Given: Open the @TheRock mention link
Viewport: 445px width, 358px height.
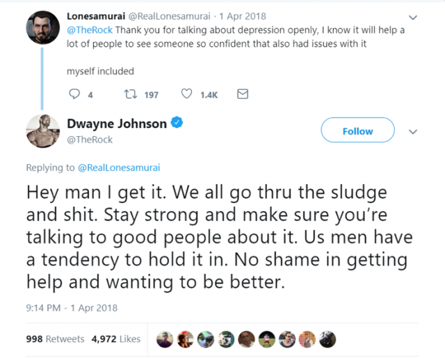Looking at the screenshot, I should [x=90, y=30].
